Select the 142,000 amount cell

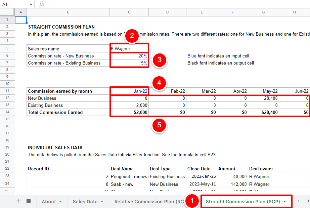(x=232, y=184)
